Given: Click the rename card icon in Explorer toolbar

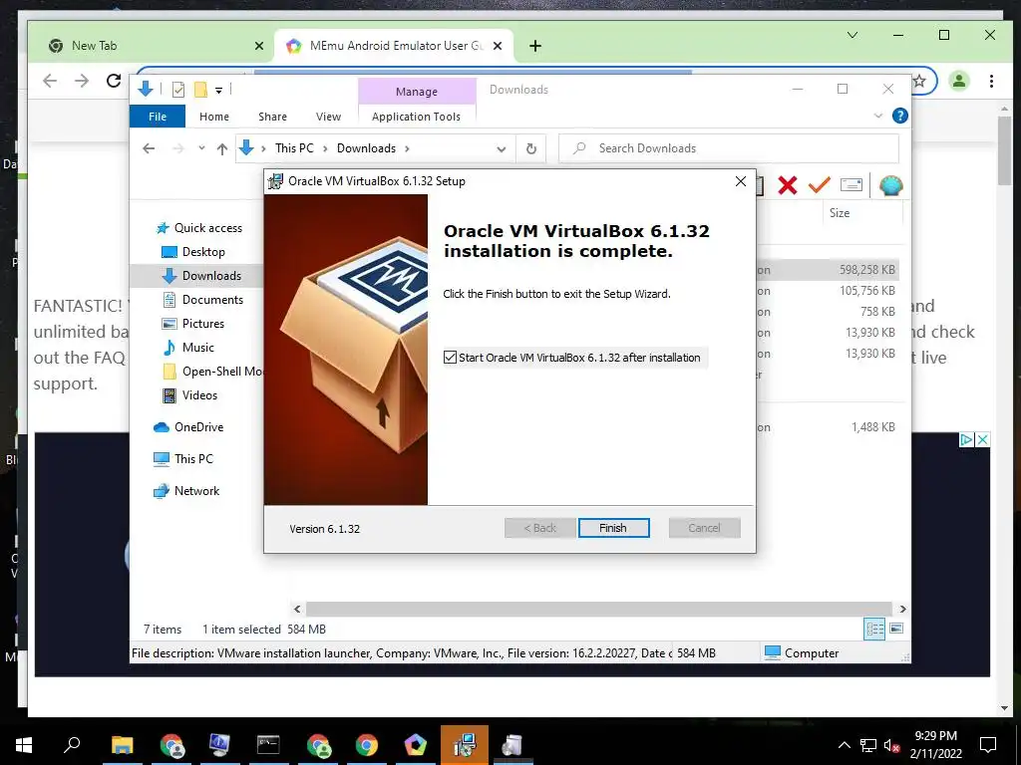Looking at the screenshot, I should coord(851,185).
